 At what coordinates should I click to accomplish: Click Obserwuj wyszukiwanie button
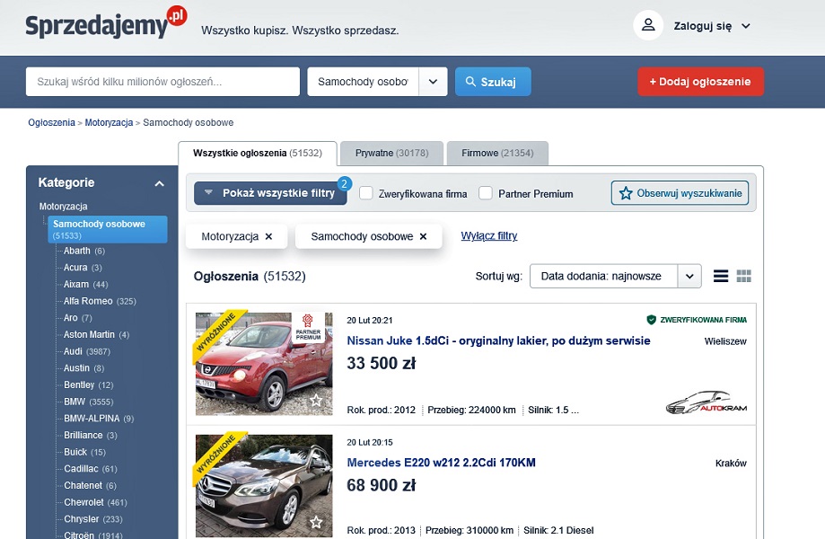click(680, 193)
